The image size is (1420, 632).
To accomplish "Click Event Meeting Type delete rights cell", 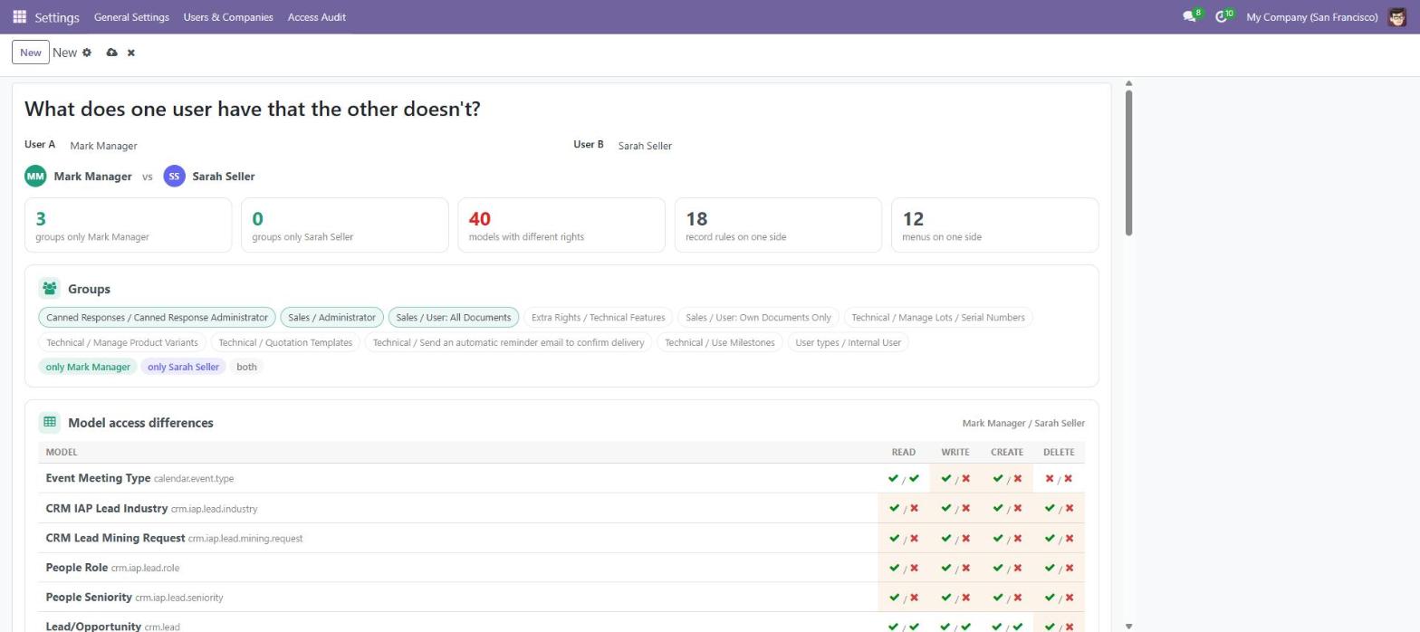I will point(1059,478).
